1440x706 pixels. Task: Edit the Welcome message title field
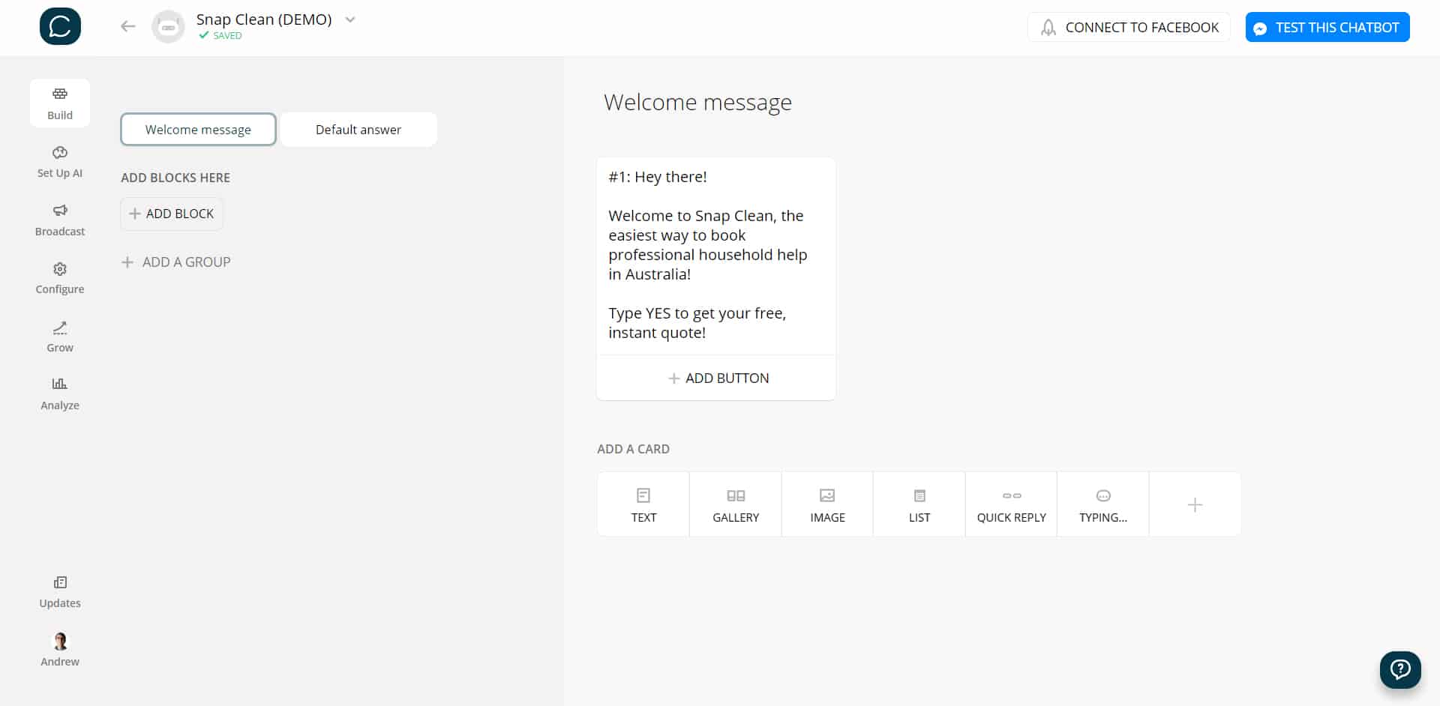[697, 102]
